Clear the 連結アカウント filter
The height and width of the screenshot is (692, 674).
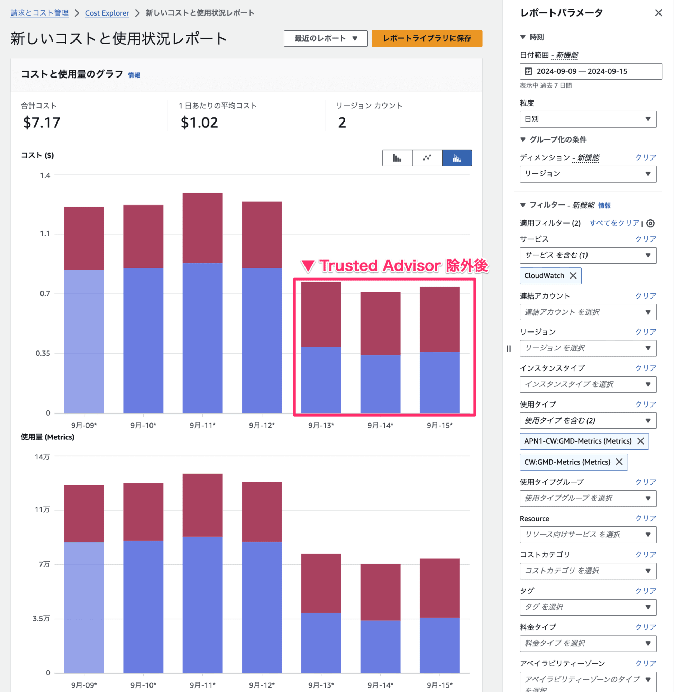(646, 296)
